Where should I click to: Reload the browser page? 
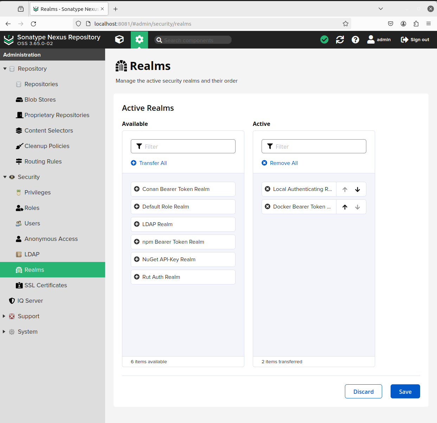(33, 24)
